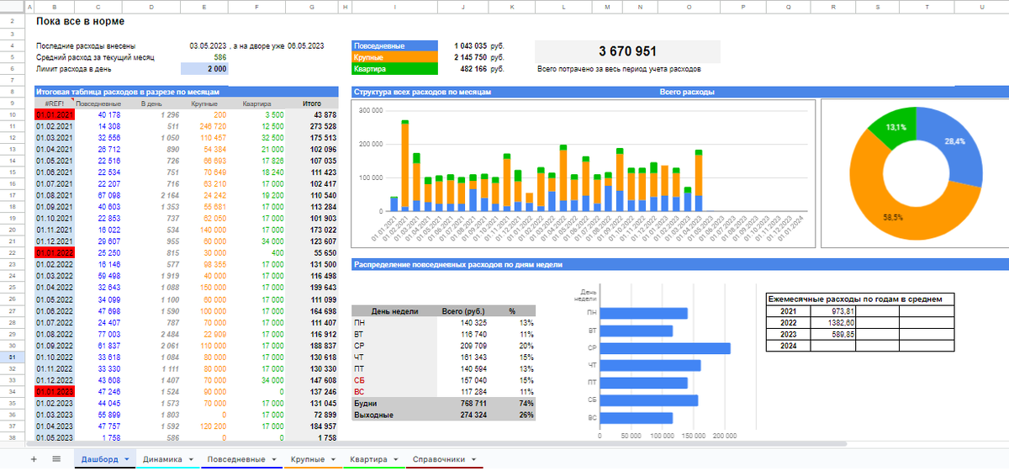Select the red 01.01.2022 date cell
This screenshot has height=471, width=1009.
[55, 251]
